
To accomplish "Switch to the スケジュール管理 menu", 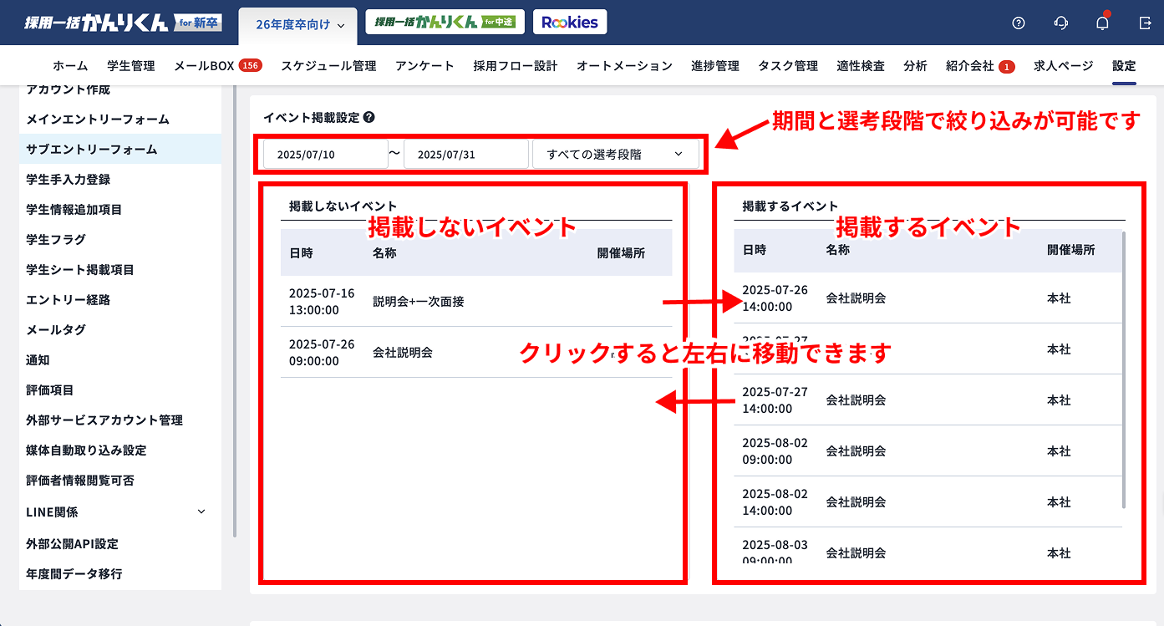I will pyautogui.click(x=328, y=64).
